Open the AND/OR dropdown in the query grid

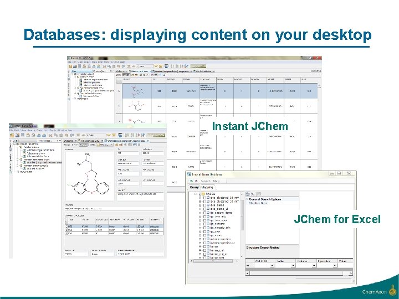point(272,265)
